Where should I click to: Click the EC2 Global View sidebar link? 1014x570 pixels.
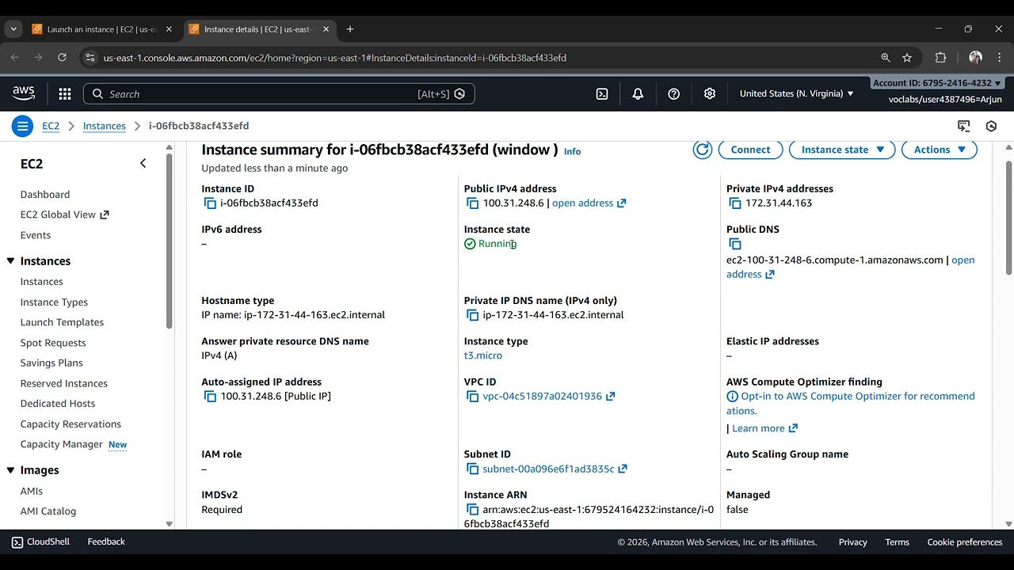(64, 215)
